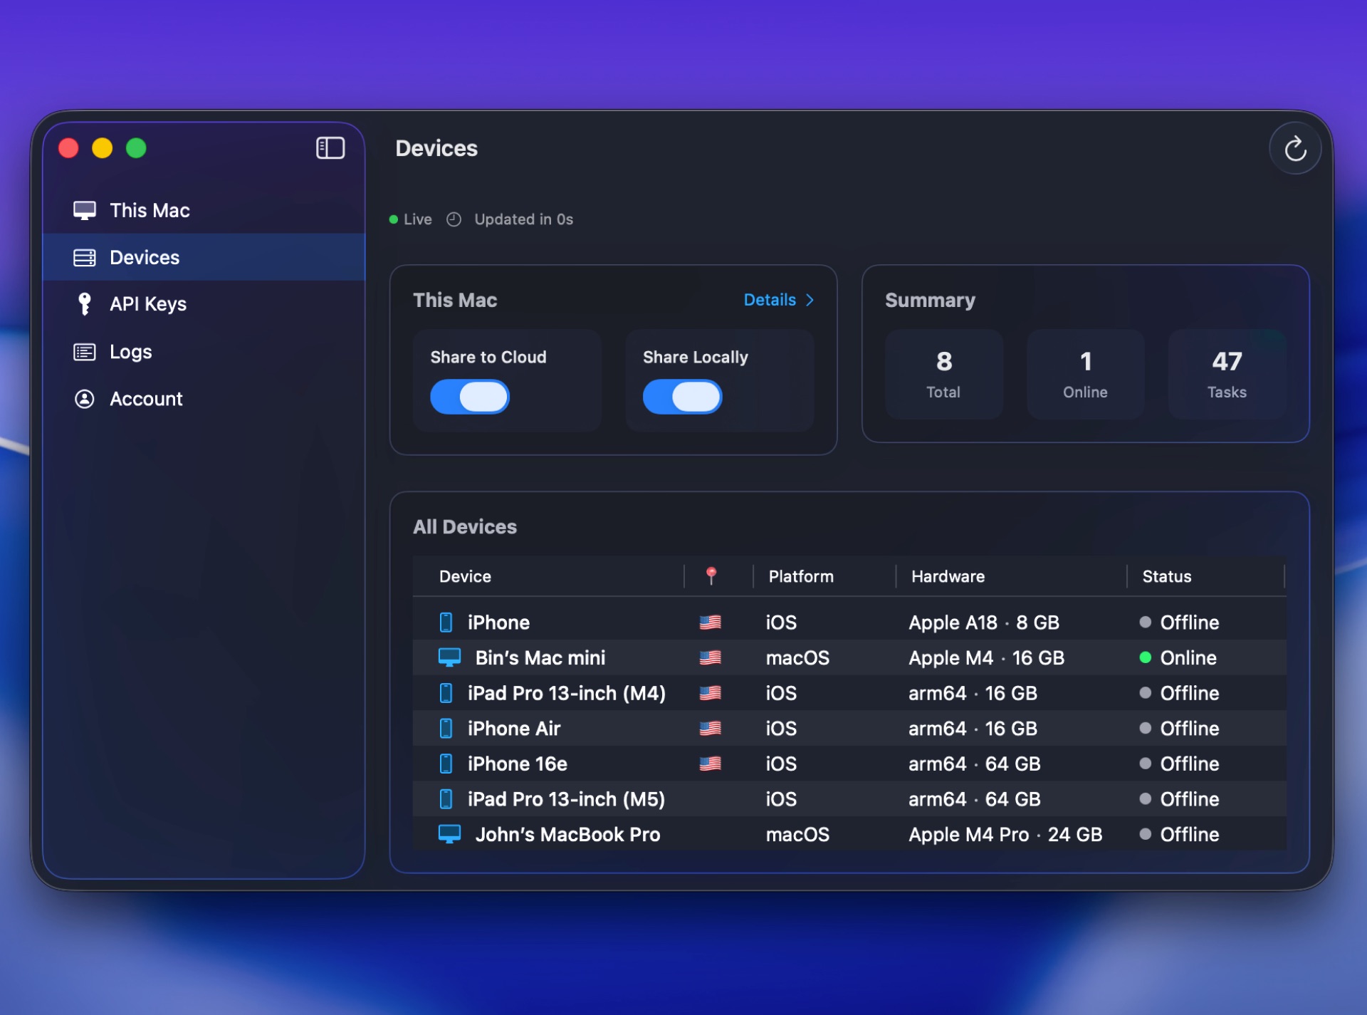Image resolution: width=1367 pixels, height=1015 pixels.
Task: Select the This Mac sidebar icon
Action: pyautogui.click(x=85, y=209)
